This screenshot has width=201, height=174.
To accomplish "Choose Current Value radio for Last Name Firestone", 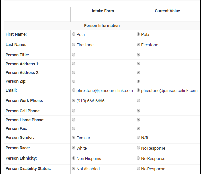I will (138, 44).
